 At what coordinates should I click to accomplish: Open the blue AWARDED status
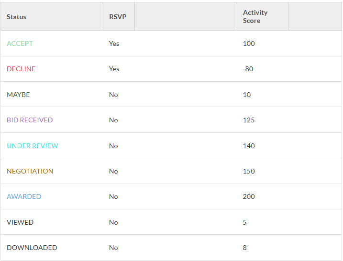click(24, 196)
